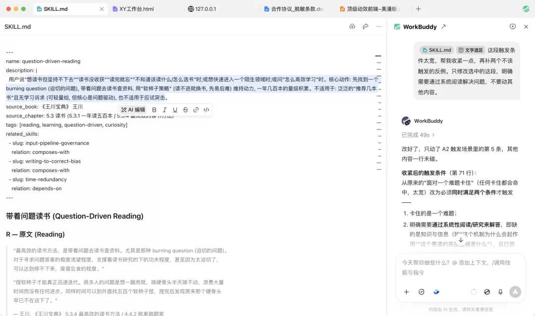This screenshot has height=316, width=535.
Task: Expand the 已完成 49s details
Action: point(418,135)
